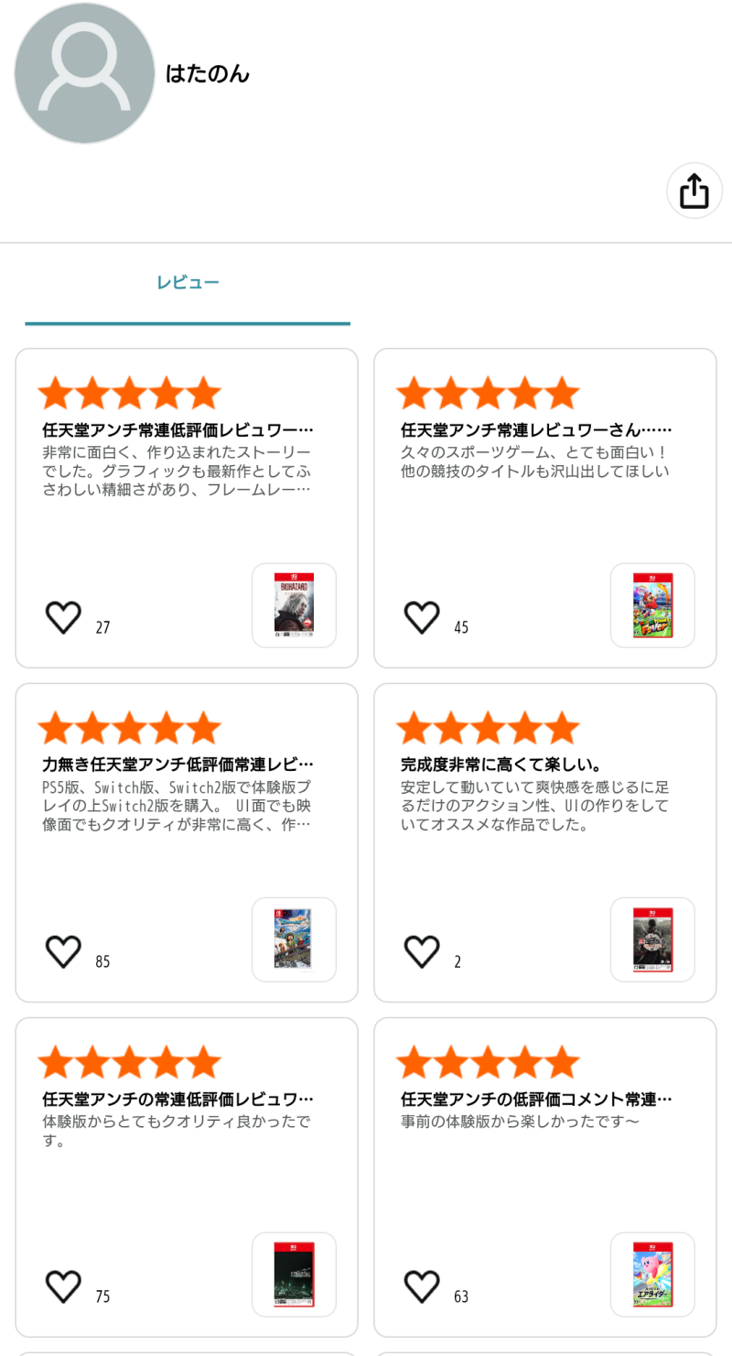Viewport: 732px width, 1356px height.
Task: Open game thumbnail in 完成度非常に高くて楽しい review
Action: [652, 939]
